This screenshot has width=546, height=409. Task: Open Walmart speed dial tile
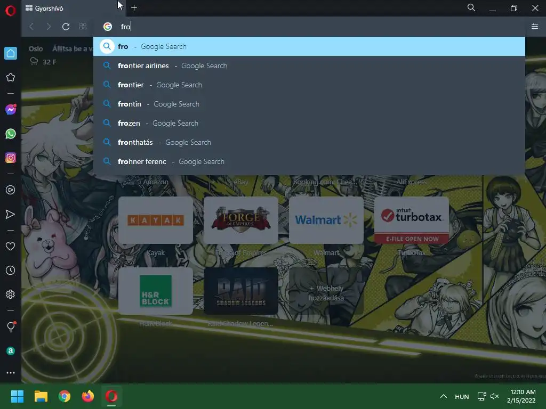(x=326, y=220)
